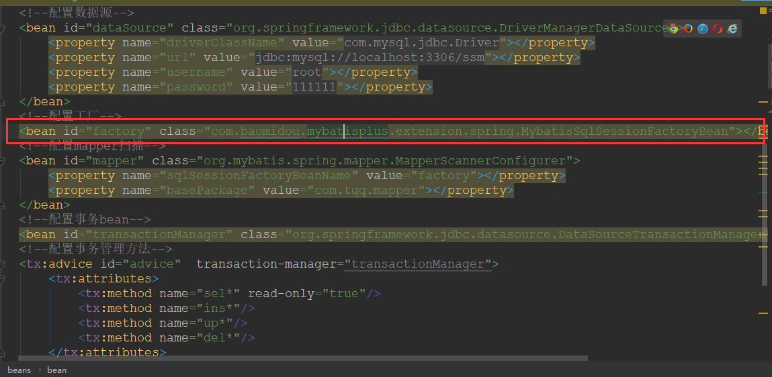
Task: Click the DataSourceTransactionManager class text
Action: click(x=660, y=235)
